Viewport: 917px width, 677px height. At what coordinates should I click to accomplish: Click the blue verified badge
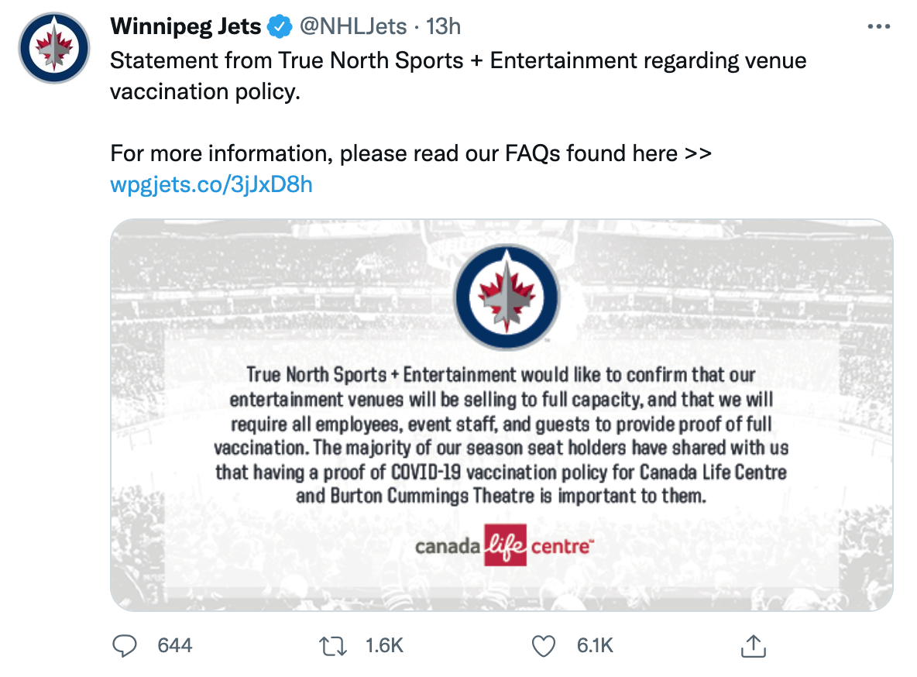coord(280,27)
